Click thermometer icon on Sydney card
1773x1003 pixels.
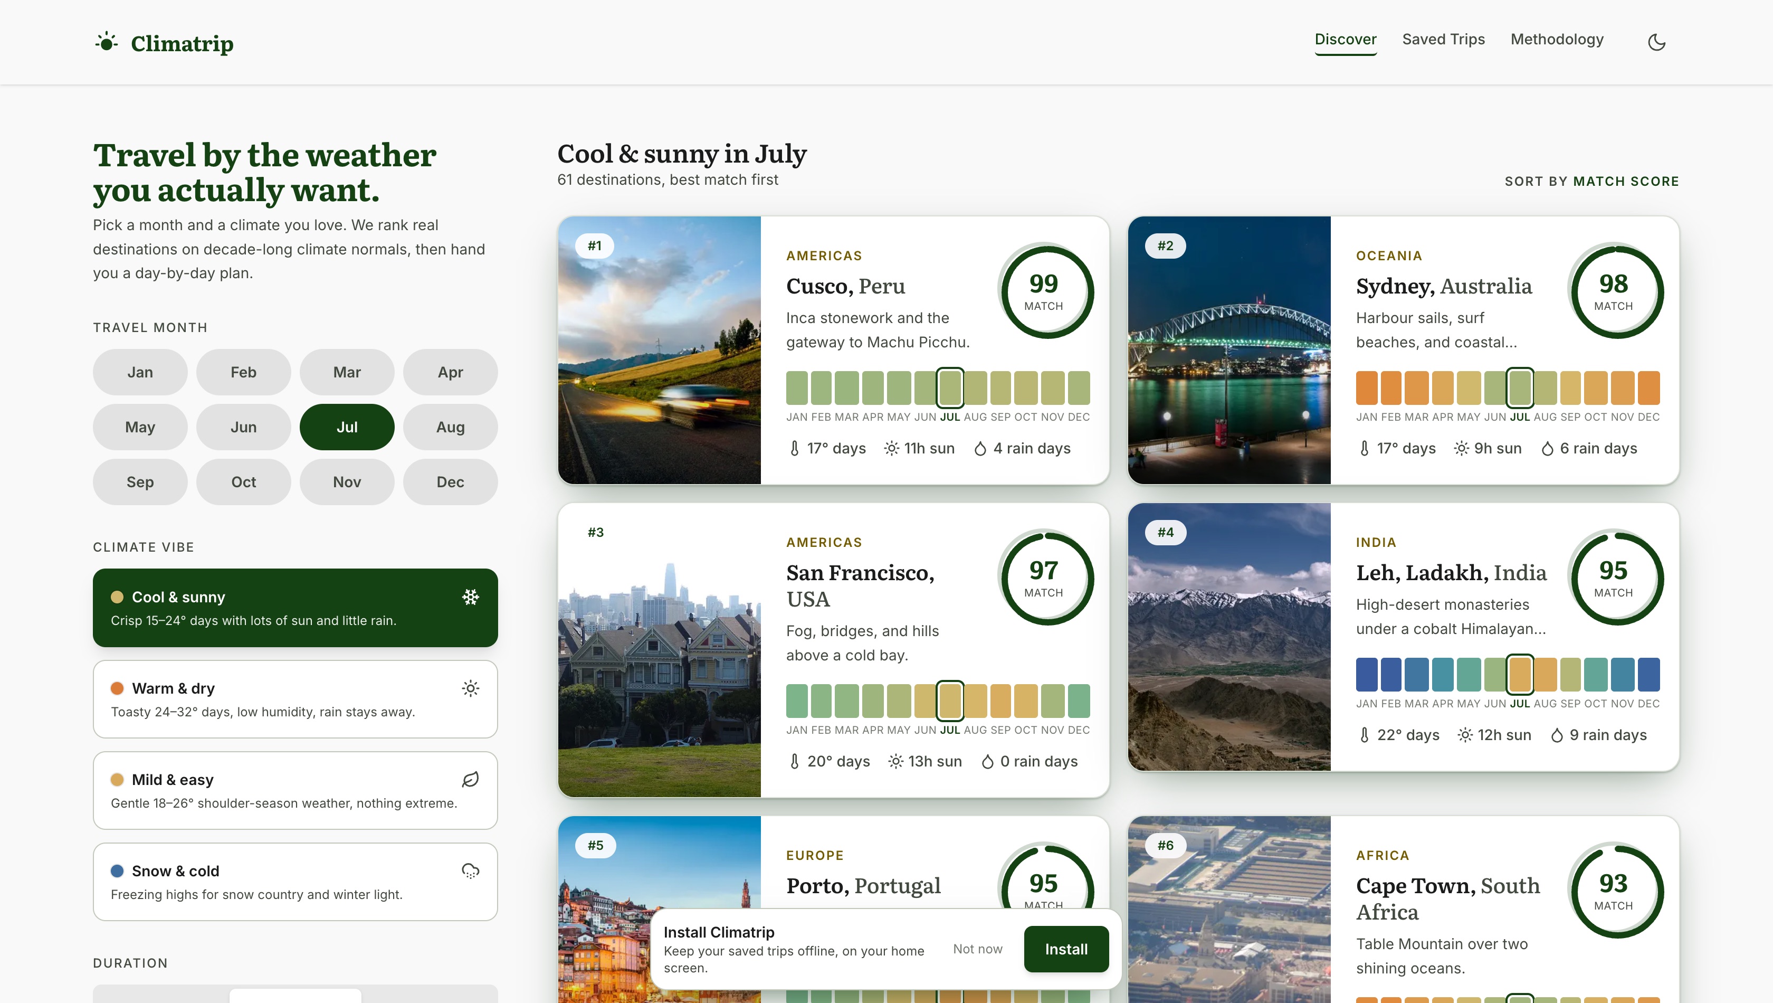(1365, 449)
